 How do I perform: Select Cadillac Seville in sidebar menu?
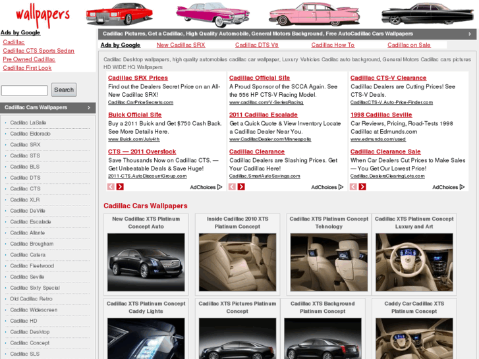coord(27,277)
